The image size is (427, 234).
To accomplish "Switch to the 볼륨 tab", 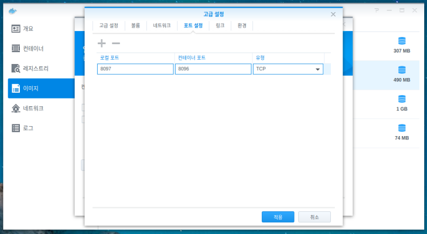I will [x=136, y=25].
